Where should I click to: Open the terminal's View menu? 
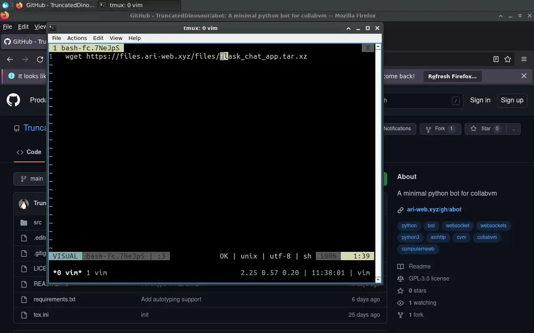coord(116,38)
